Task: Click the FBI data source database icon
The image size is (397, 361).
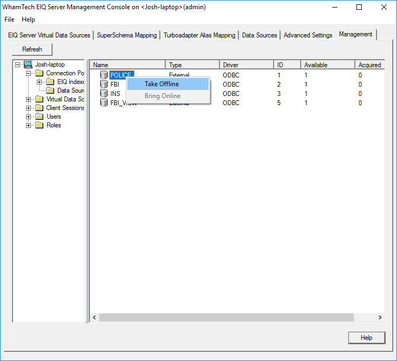Action: click(x=104, y=85)
